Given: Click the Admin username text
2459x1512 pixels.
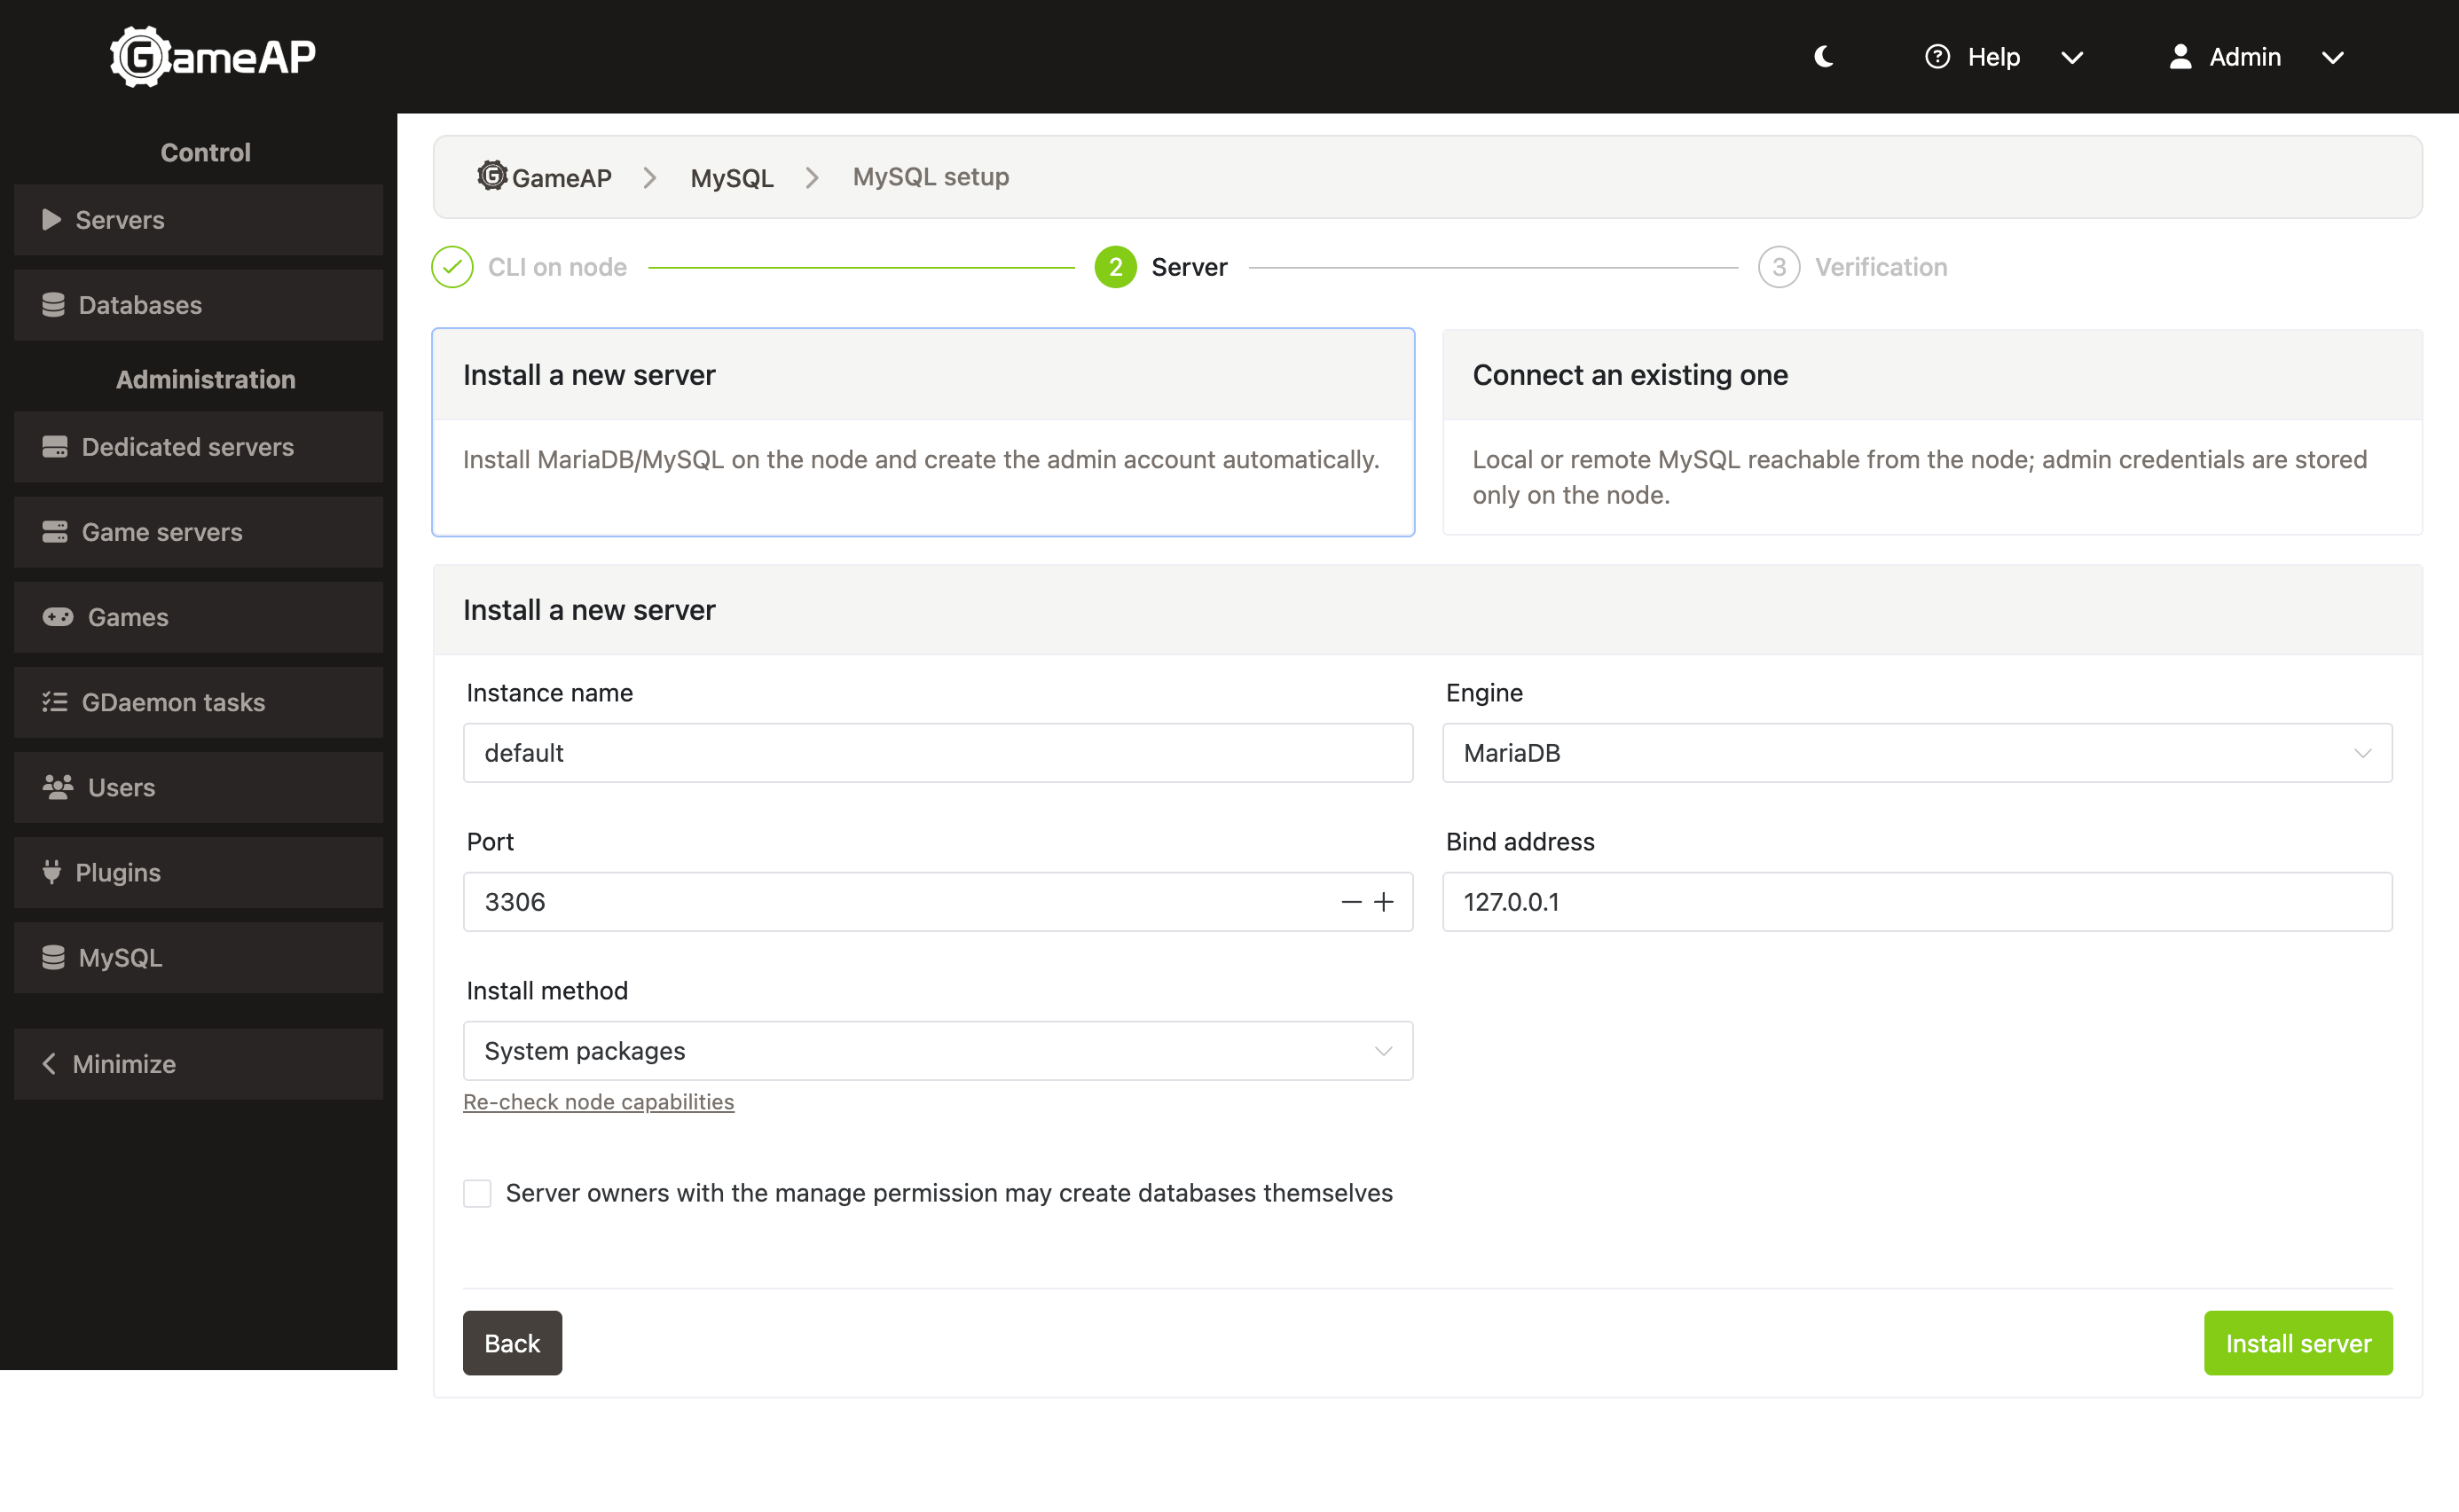Looking at the screenshot, I should click(2245, 57).
